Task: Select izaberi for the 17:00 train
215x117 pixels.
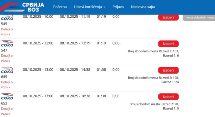Action: pyautogui.click(x=168, y=97)
